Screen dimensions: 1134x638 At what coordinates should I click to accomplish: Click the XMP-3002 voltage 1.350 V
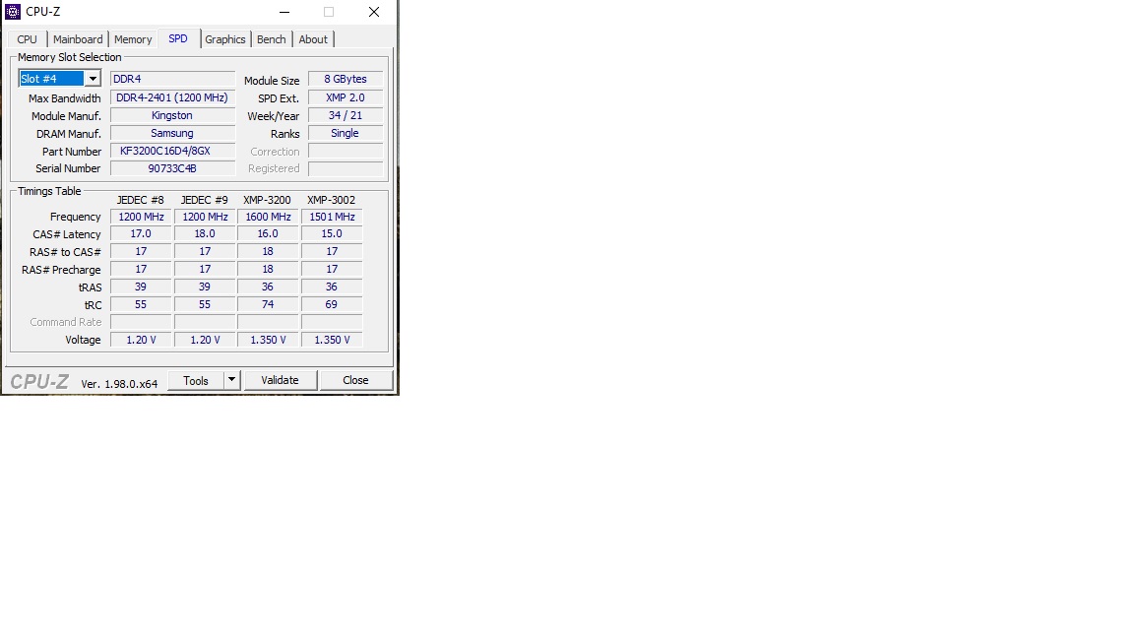coord(332,340)
